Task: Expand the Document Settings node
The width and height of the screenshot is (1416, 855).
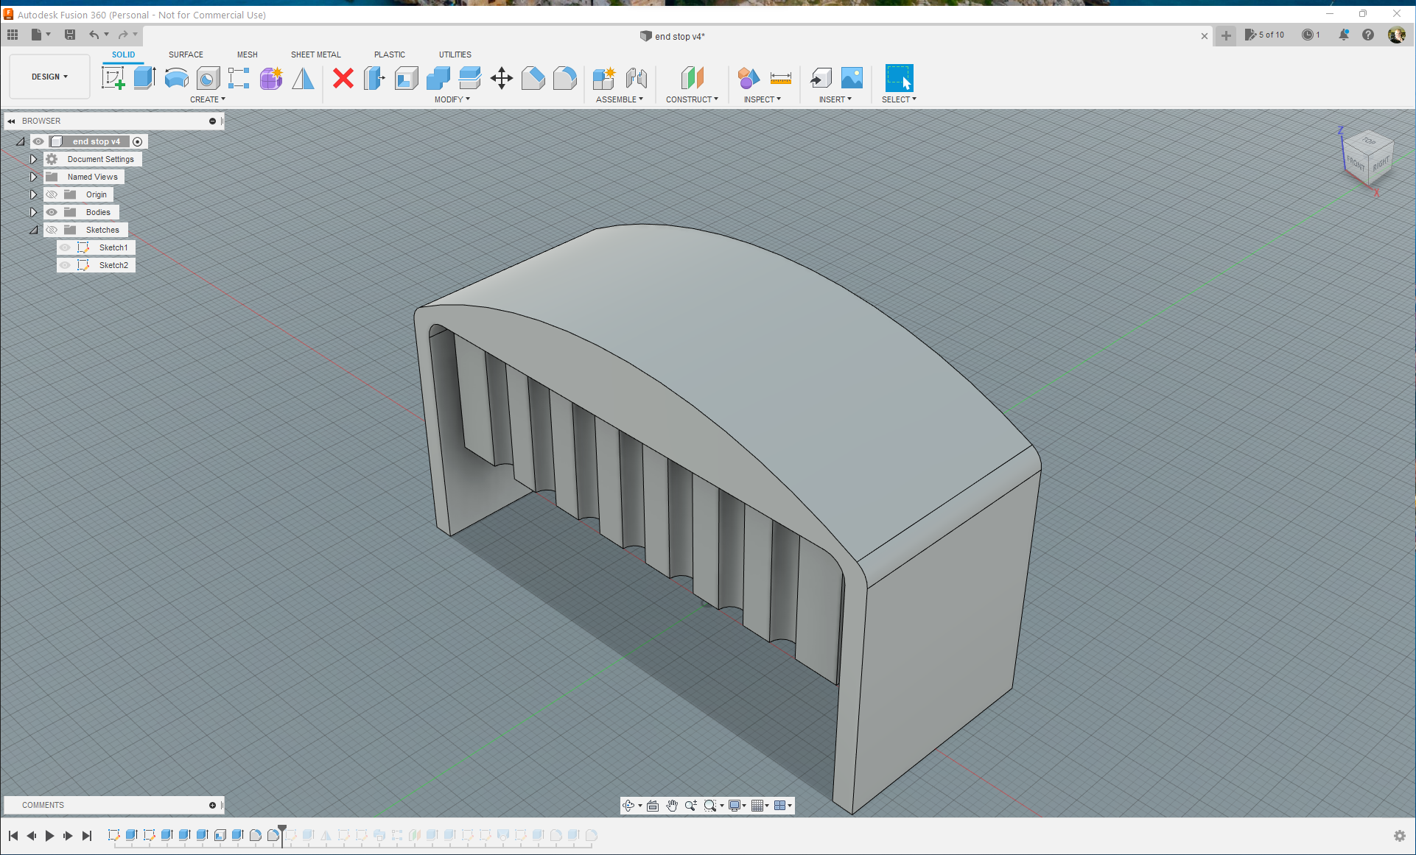Action: (x=33, y=158)
